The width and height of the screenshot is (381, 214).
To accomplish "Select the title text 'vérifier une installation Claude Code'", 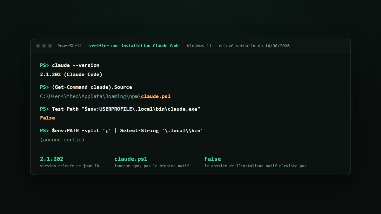I will (x=134, y=46).
